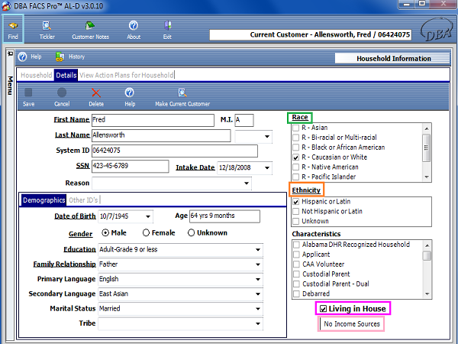The width and height of the screenshot is (458, 344).
Task: Open the Intake Date picker dropdown
Action: click(x=267, y=168)
